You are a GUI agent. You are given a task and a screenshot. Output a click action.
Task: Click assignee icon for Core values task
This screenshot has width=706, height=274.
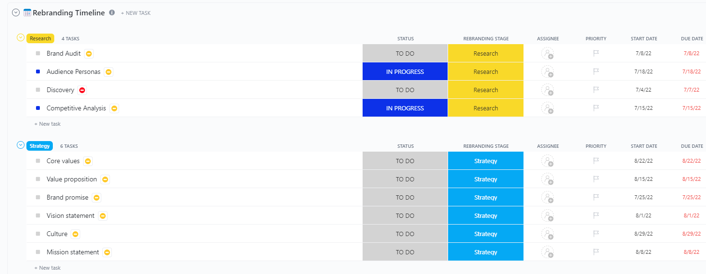548,161
